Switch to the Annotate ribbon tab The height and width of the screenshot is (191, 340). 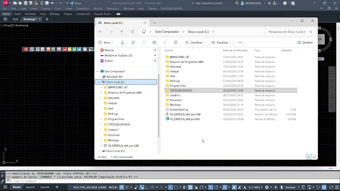click(30, 14)
